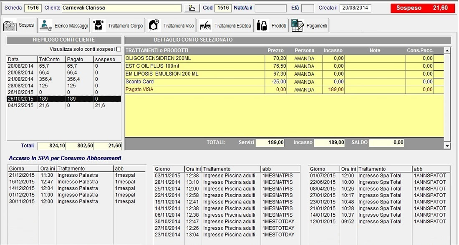Click the Pagato column header
Image resolution: width=459 pixels, height=245 pixels.
[80, 59]
